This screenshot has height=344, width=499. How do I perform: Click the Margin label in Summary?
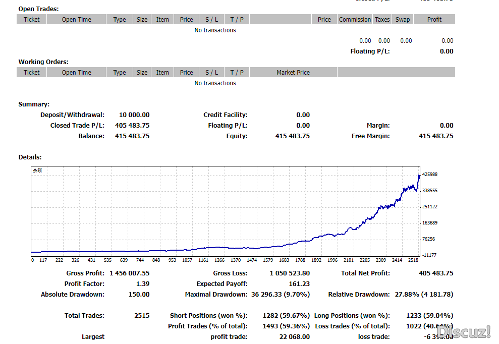378,126
